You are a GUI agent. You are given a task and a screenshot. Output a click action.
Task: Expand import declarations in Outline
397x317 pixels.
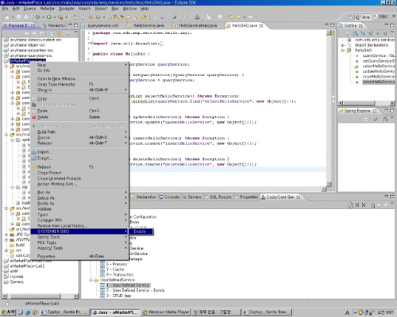(x=343, y=45)
